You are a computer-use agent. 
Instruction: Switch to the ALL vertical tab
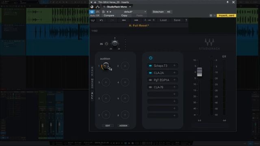92,96
